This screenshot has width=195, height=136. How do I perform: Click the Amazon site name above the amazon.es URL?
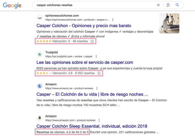51,84
